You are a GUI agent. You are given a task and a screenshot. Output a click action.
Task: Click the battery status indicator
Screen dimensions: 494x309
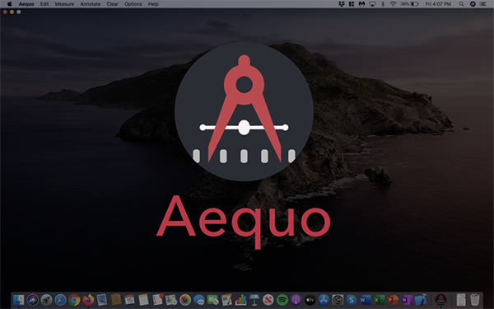(x=409, y=4)
